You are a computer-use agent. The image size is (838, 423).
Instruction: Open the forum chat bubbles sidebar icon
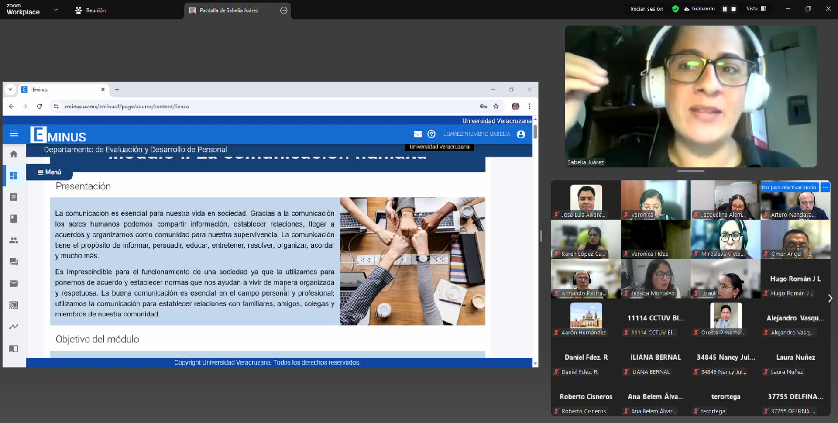[x=14, y=262]
